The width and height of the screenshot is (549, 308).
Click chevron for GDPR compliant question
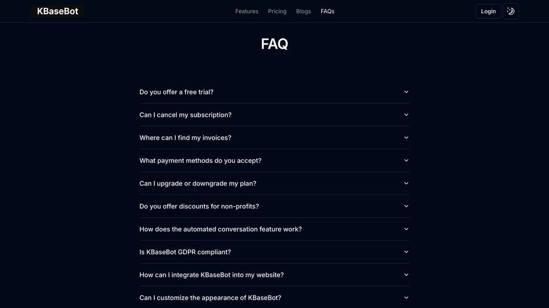406,252
